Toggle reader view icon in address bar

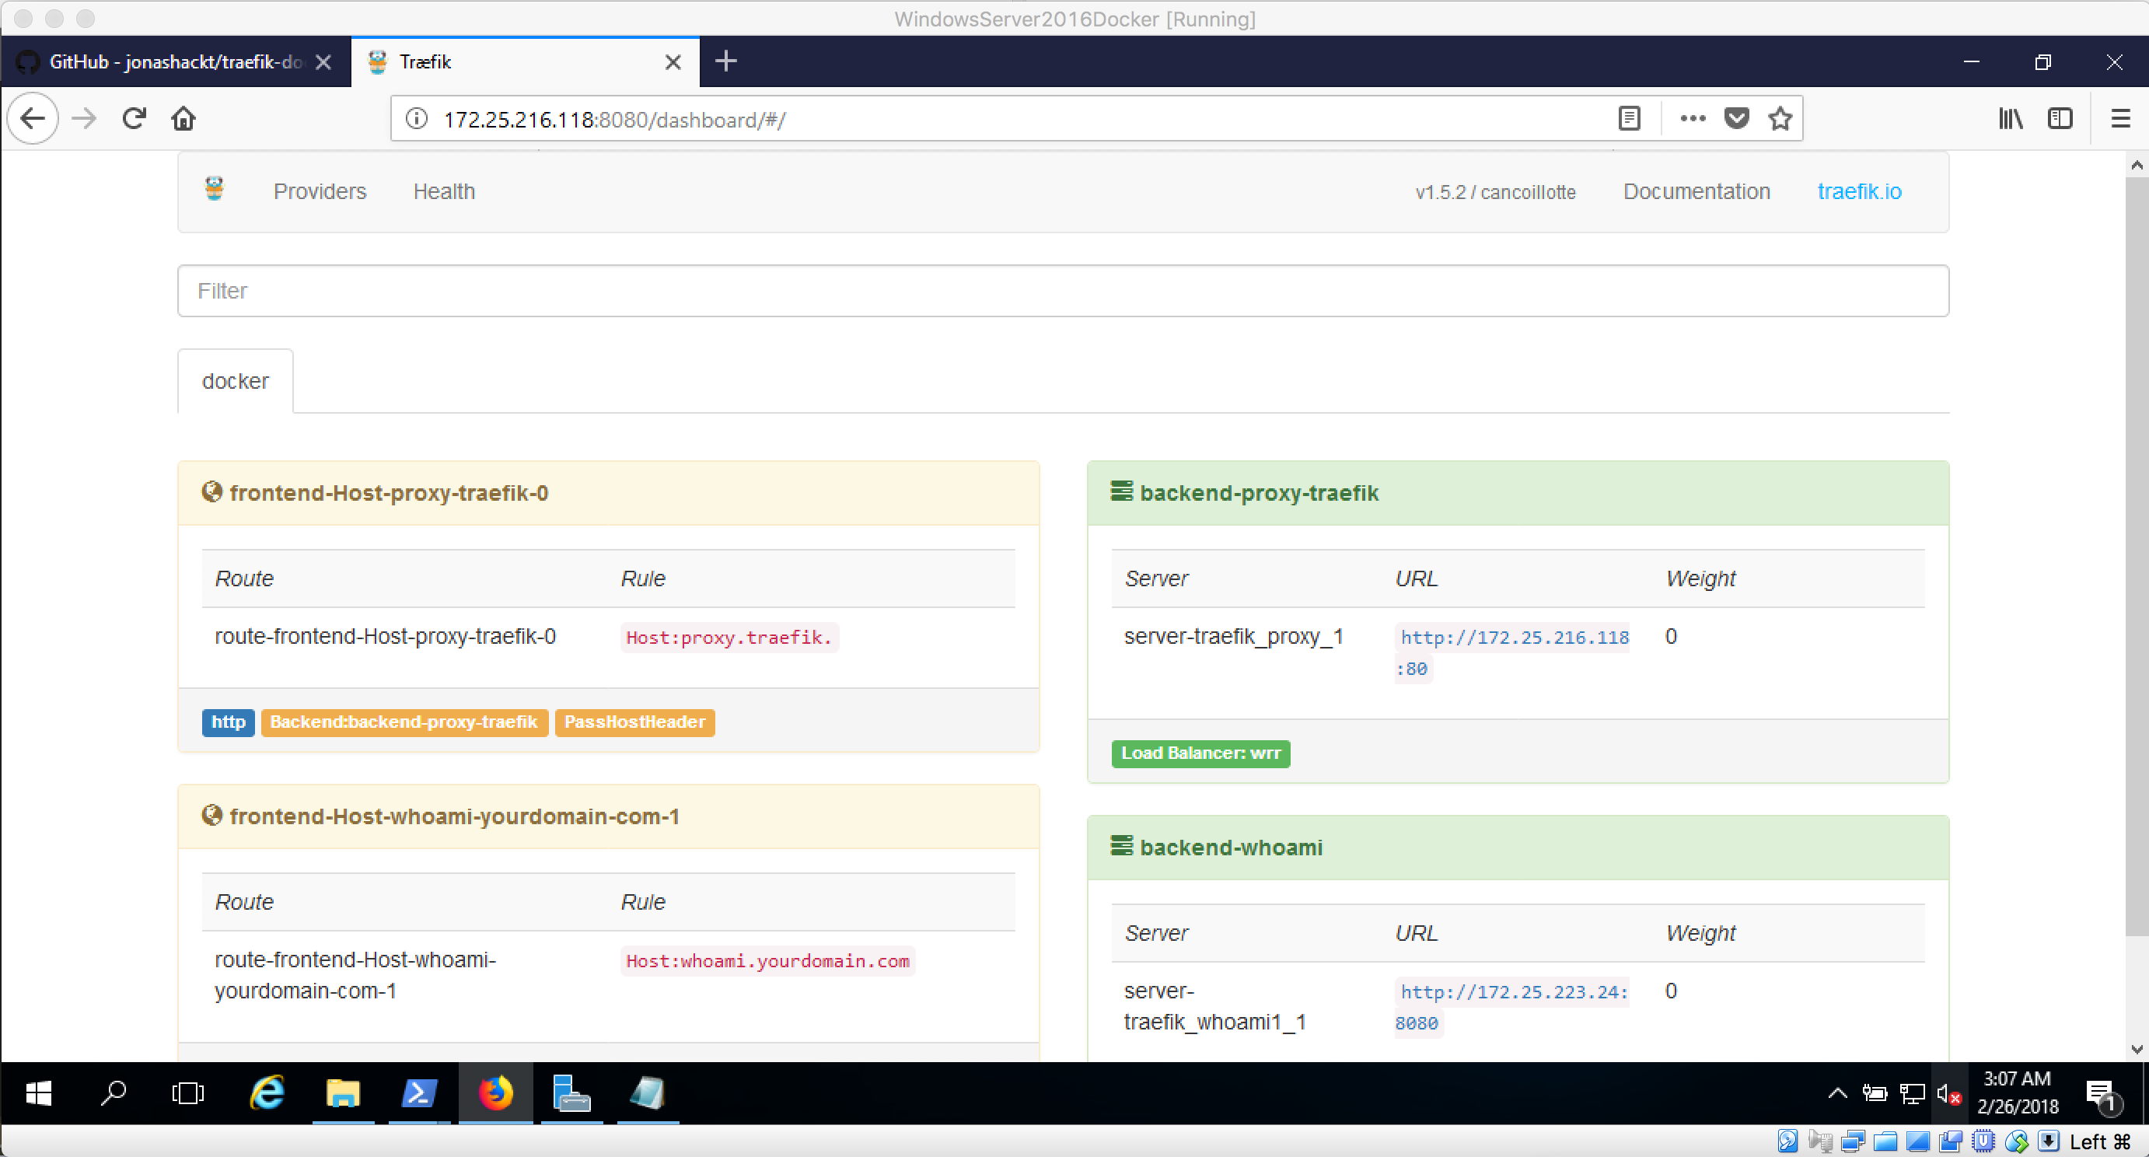pyautogui.click(x=1628, y=119)
